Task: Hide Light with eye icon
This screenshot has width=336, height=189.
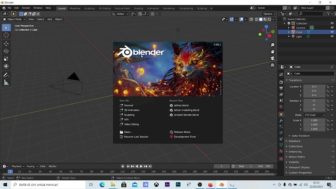Action: 332,36
